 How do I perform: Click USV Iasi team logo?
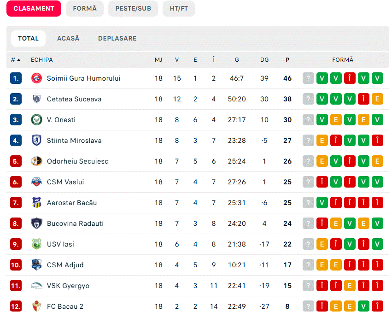click(x=36, y=244)
